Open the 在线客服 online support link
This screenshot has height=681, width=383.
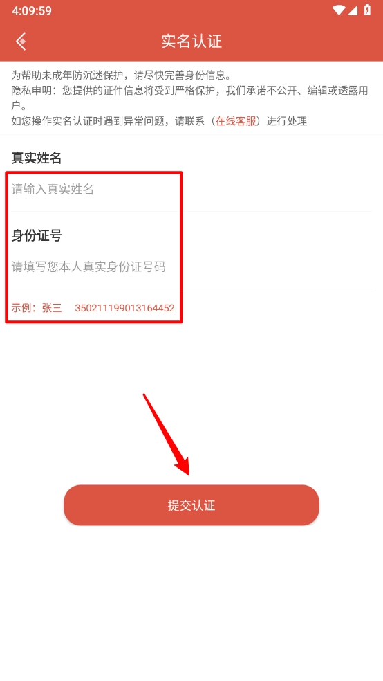236,121
